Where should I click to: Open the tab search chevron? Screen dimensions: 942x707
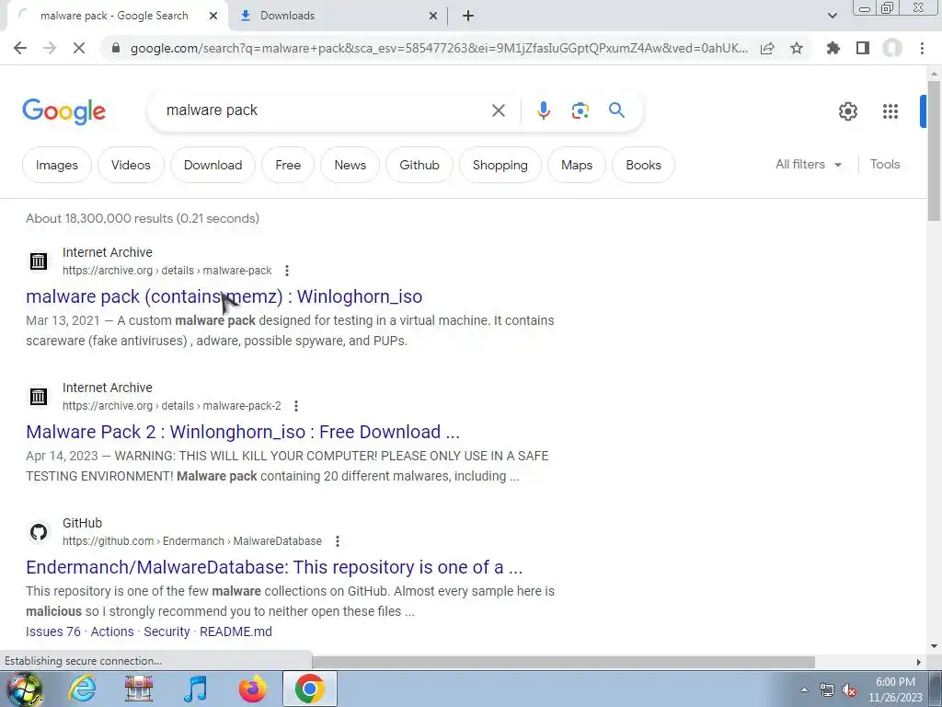pyautogui.click(x=832, y=16)
